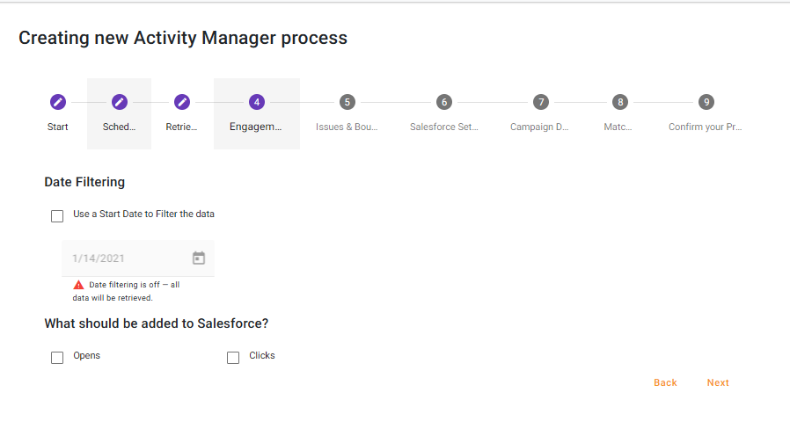Select the Engagement step label
790x436 pixels.
256,127
